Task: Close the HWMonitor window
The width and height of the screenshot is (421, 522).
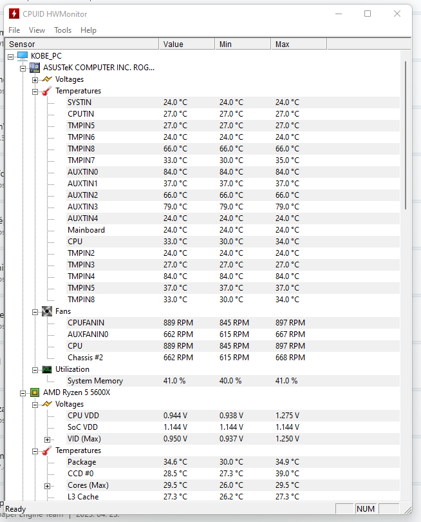Action: point(397,14)
